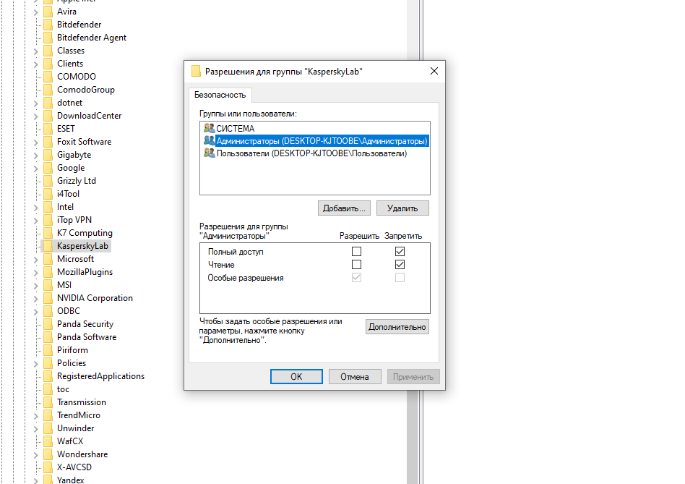Check Allow for Read permission
Image resolution: width=685 pixels, height=484 pixels.
(356, 265)
